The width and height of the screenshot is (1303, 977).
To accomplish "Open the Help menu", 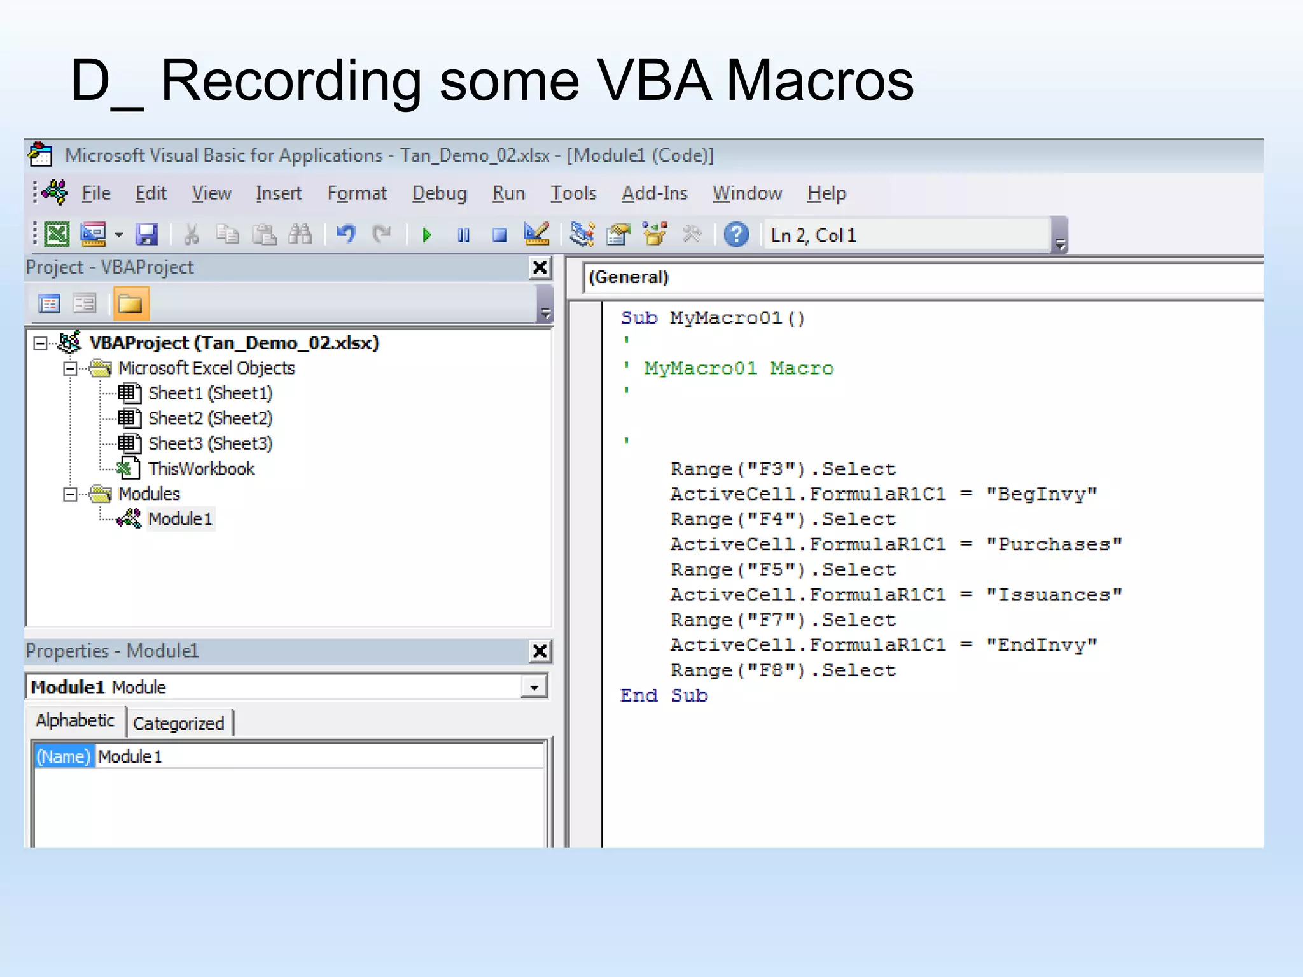I will (x=826, y=193).
